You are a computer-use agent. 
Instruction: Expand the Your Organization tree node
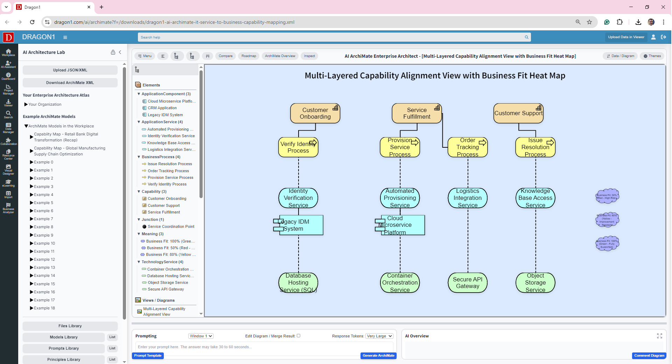pos(26,104)
